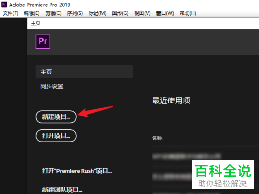Open the 编辑(E) menu

point(32,13)
